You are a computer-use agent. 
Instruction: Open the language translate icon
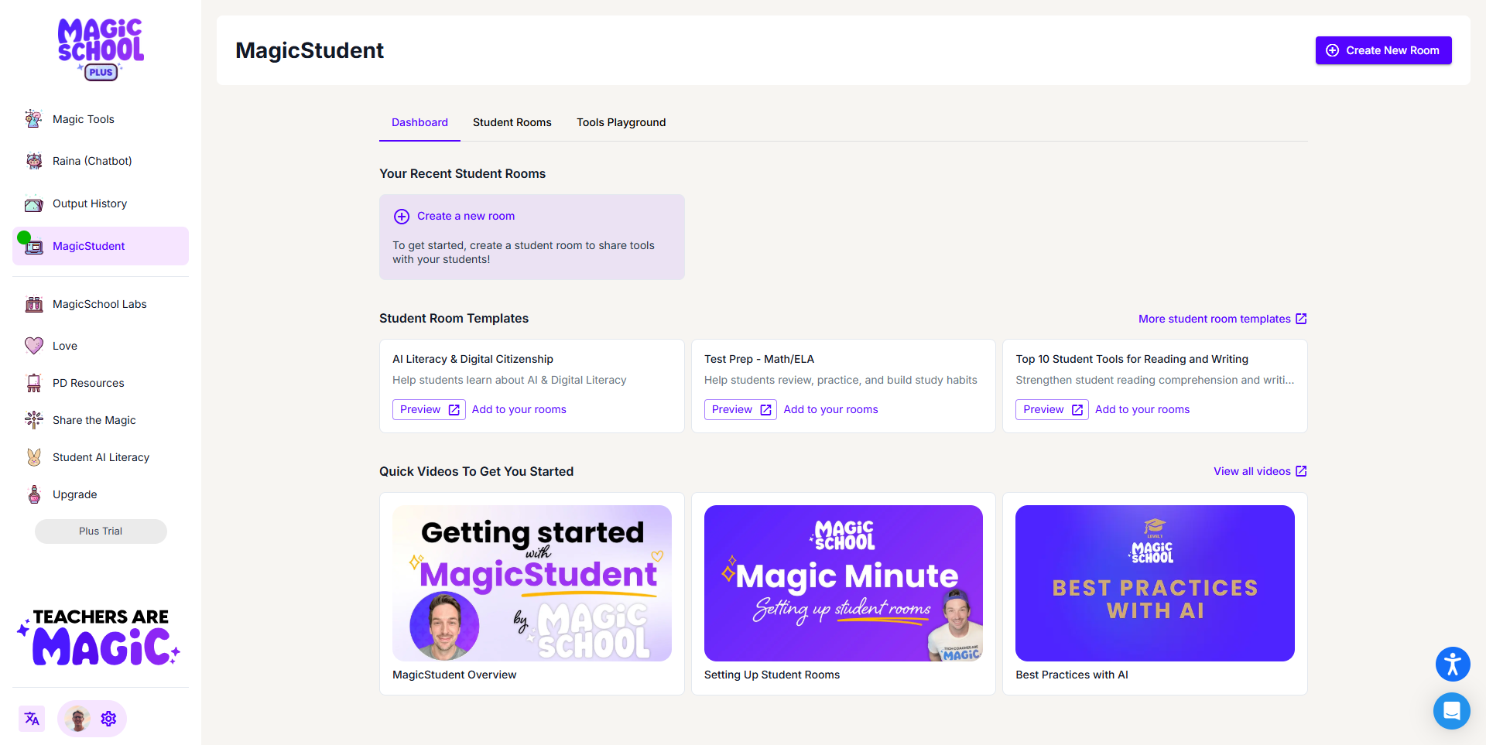32,719
